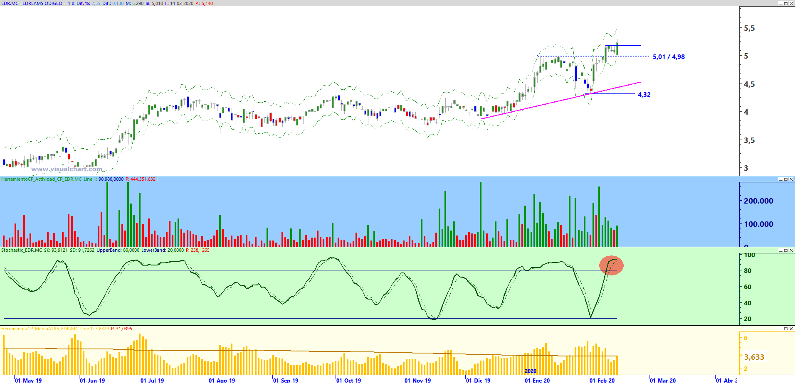Select the 'M: 5,290' high value
The width and height of the screenshot is (795, 383).
pyautogui.click(x=135, y=3)
